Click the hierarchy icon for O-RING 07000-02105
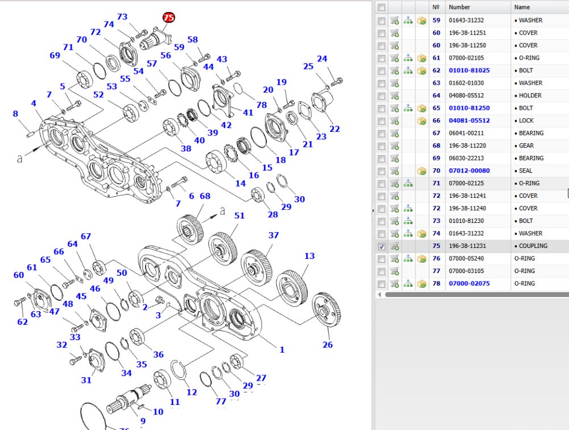The image size is (569, 430). click(408, 58)
